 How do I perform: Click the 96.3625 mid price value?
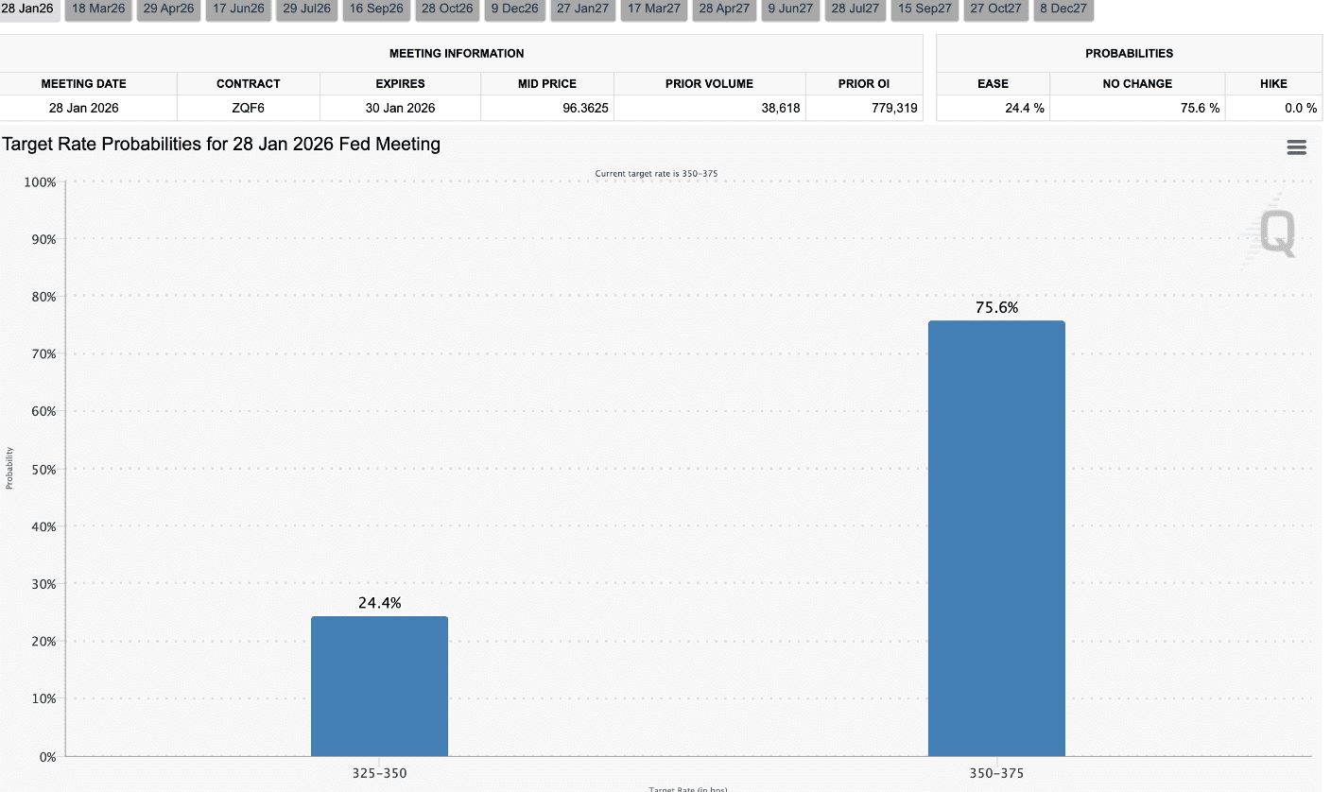[588, 108]
